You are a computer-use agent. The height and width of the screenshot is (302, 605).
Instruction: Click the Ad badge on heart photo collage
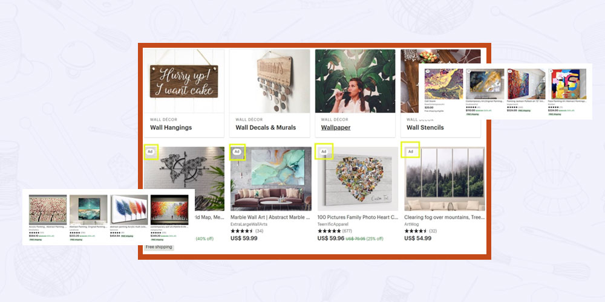[324, 152]
